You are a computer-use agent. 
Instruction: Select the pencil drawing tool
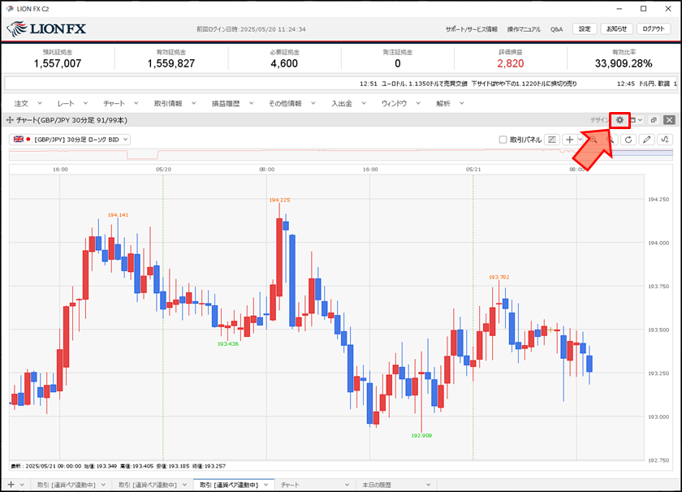646,140
